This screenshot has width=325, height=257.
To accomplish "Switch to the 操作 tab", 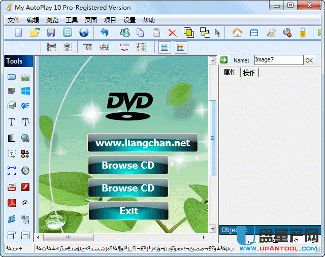I will click(x=249, y=73).
